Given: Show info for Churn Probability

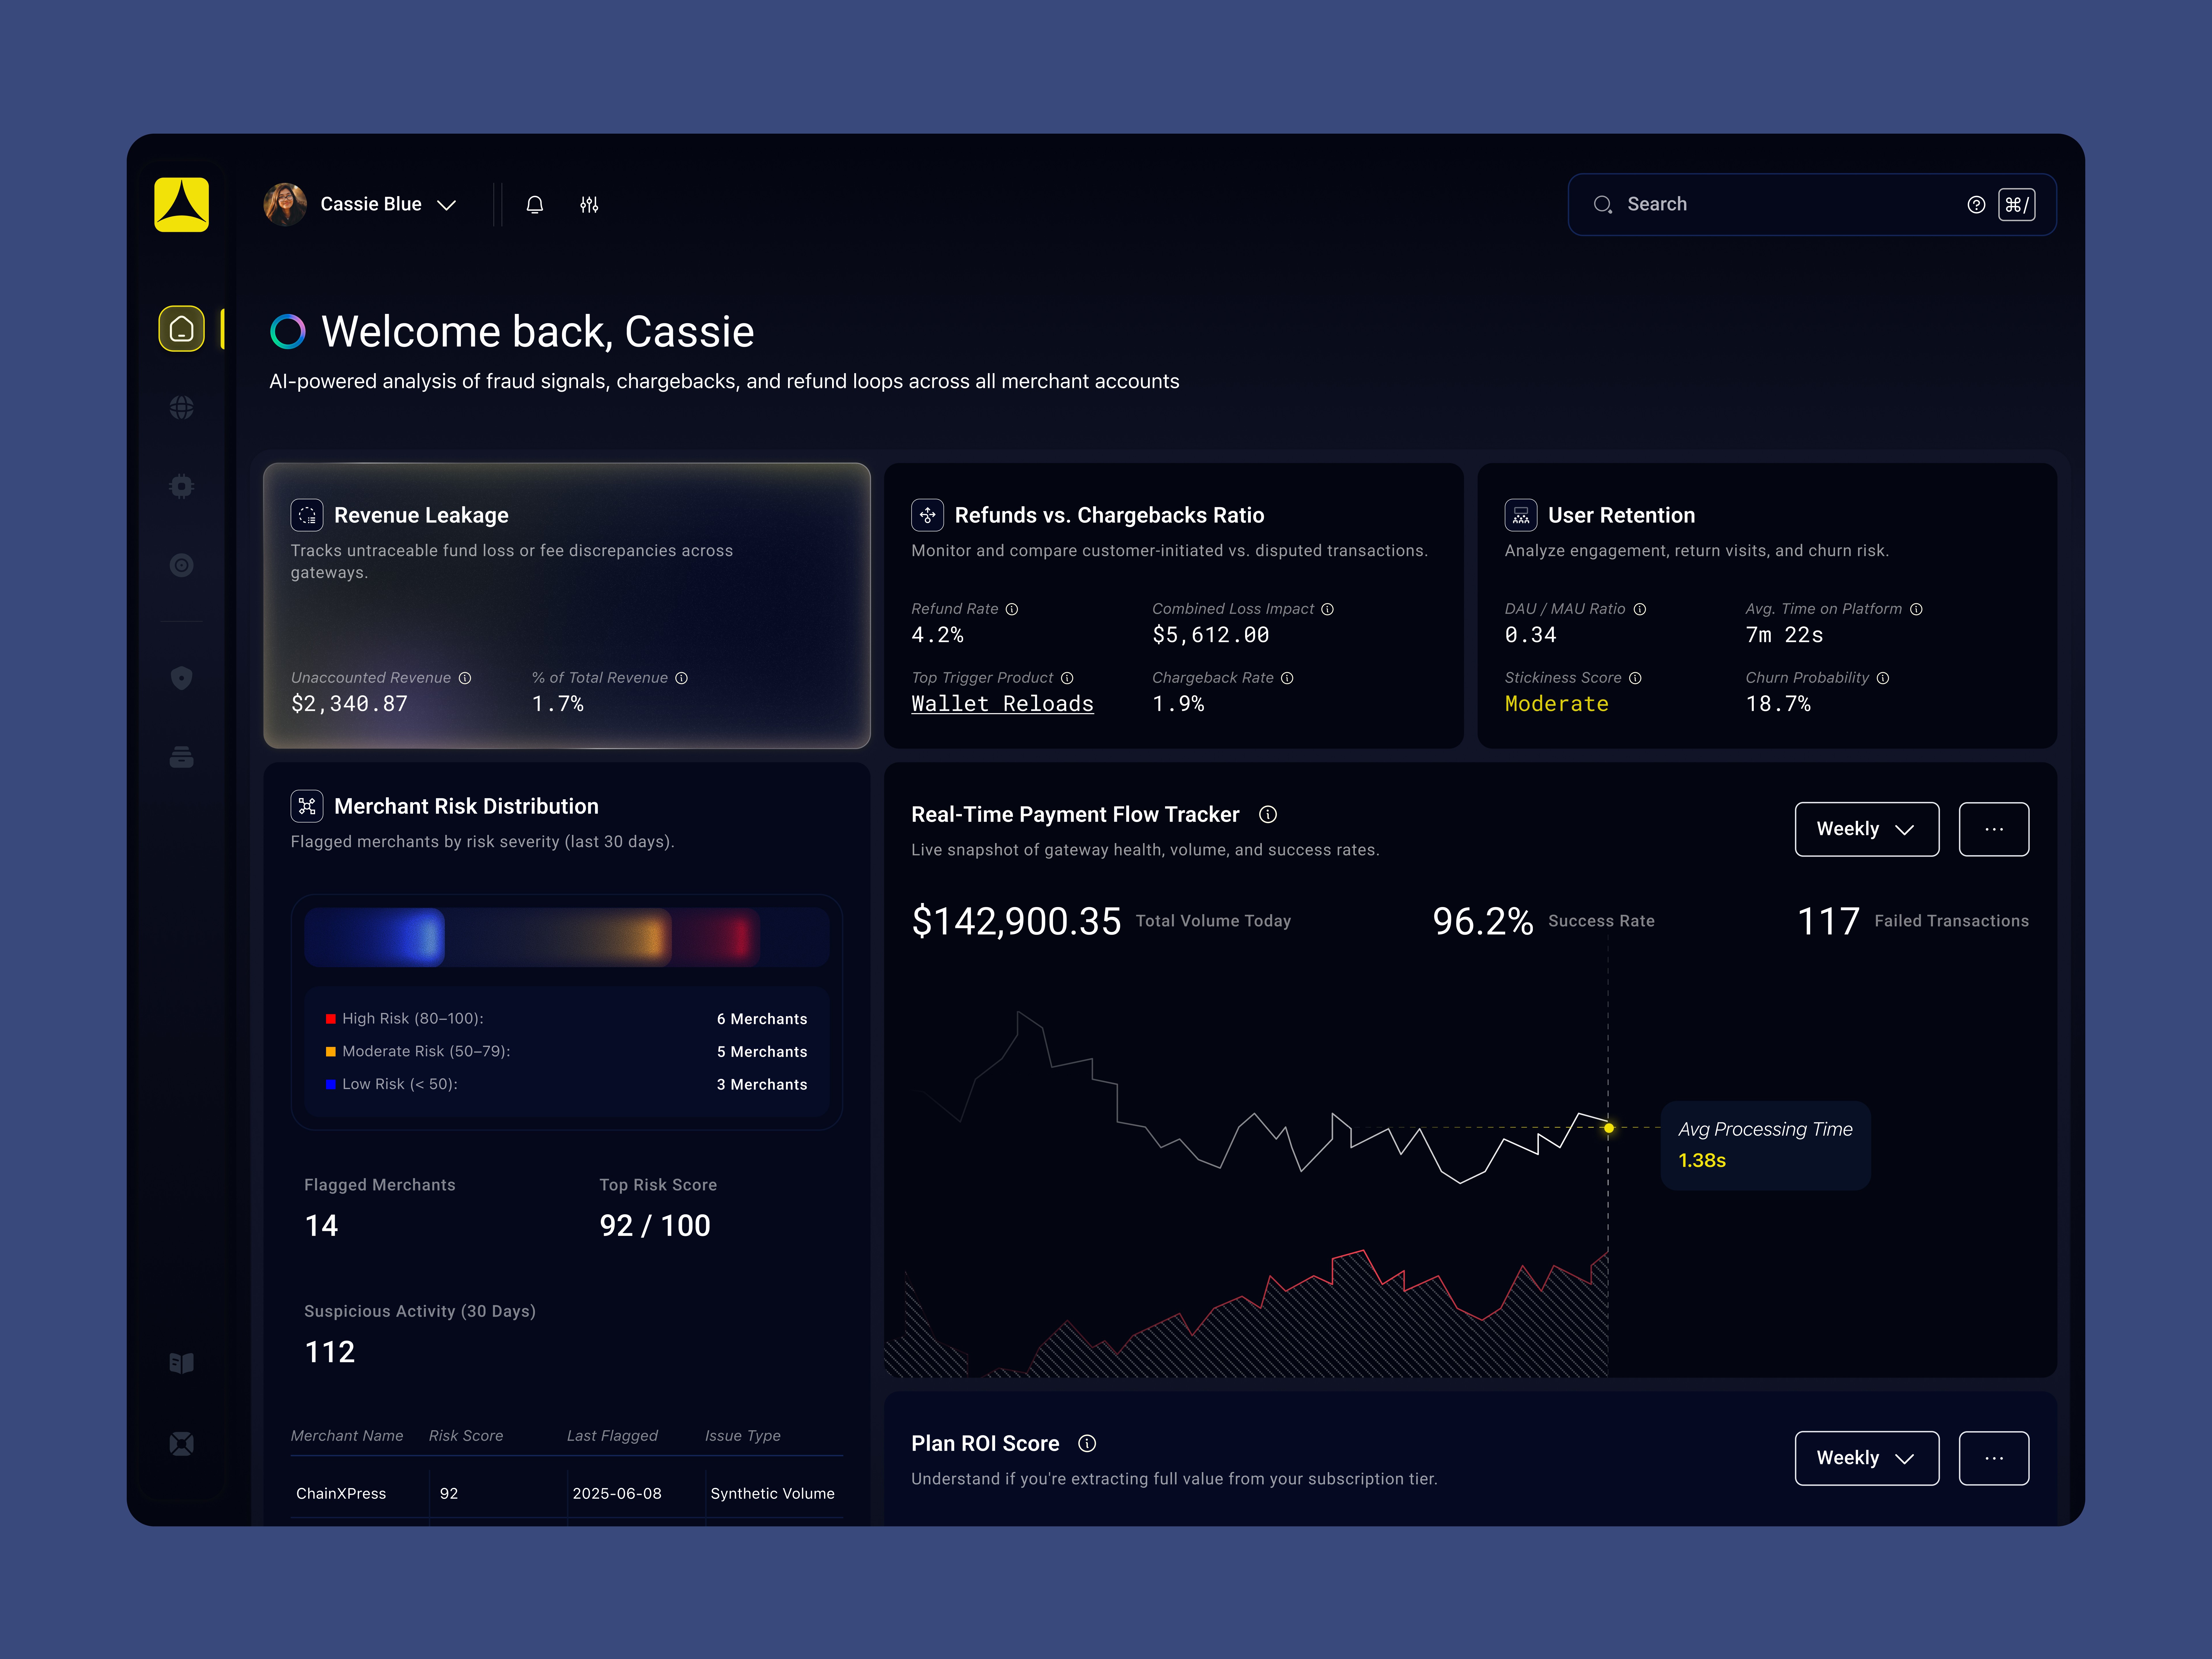Looking at the screenshot, I should 1883,678.
